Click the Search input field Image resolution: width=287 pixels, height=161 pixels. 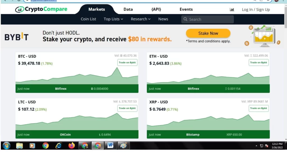click(207, 19)
